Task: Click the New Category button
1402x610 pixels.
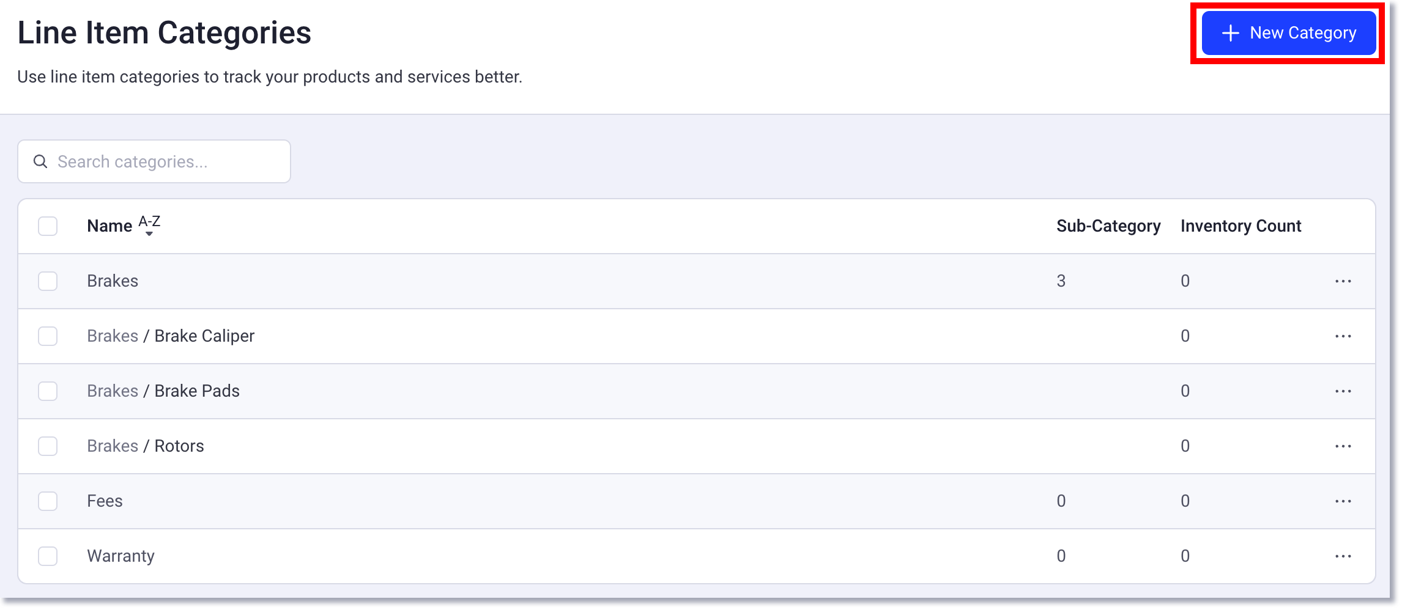Action: click(1287, 32)
